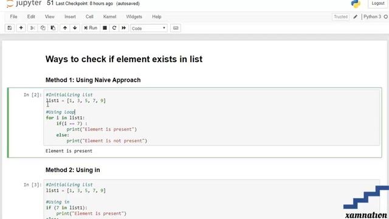Move selected cell up
Screen dimensions: 389x219
pyautogui.click(x=65, y=28)
